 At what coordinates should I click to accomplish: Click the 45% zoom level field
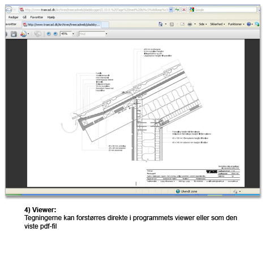click(66, 34)
